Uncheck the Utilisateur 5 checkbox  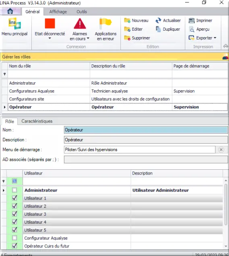click(14, 230)
